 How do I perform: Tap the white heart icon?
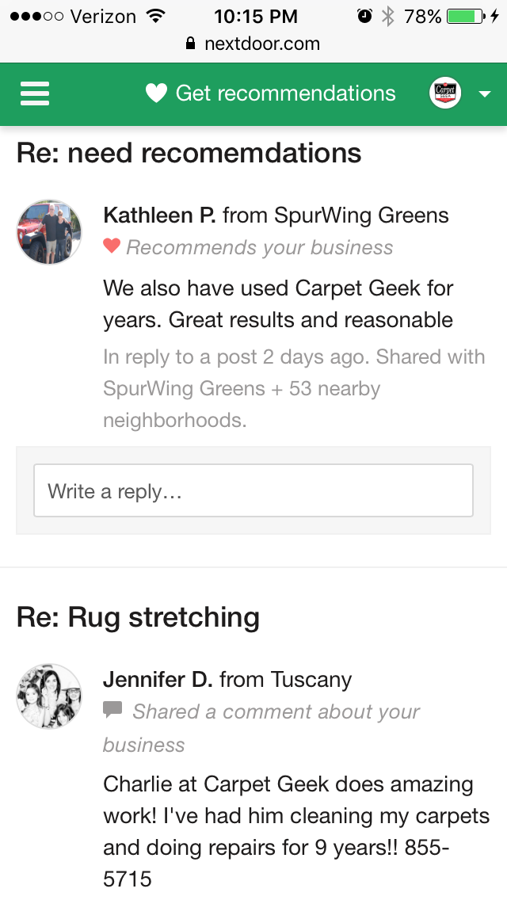pyautogui.click(x=156, y=93)
